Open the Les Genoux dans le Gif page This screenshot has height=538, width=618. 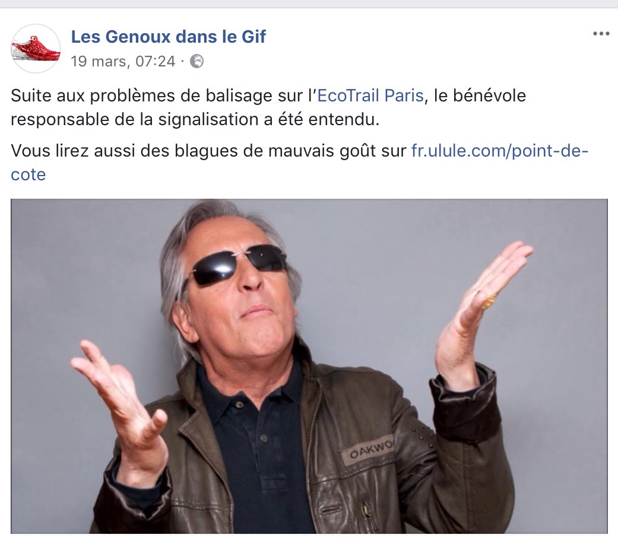pyautogui.click(x=168, y=37)
